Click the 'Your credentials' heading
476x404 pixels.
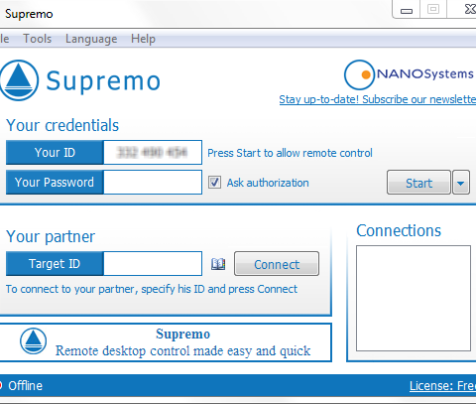click(62, 125)
